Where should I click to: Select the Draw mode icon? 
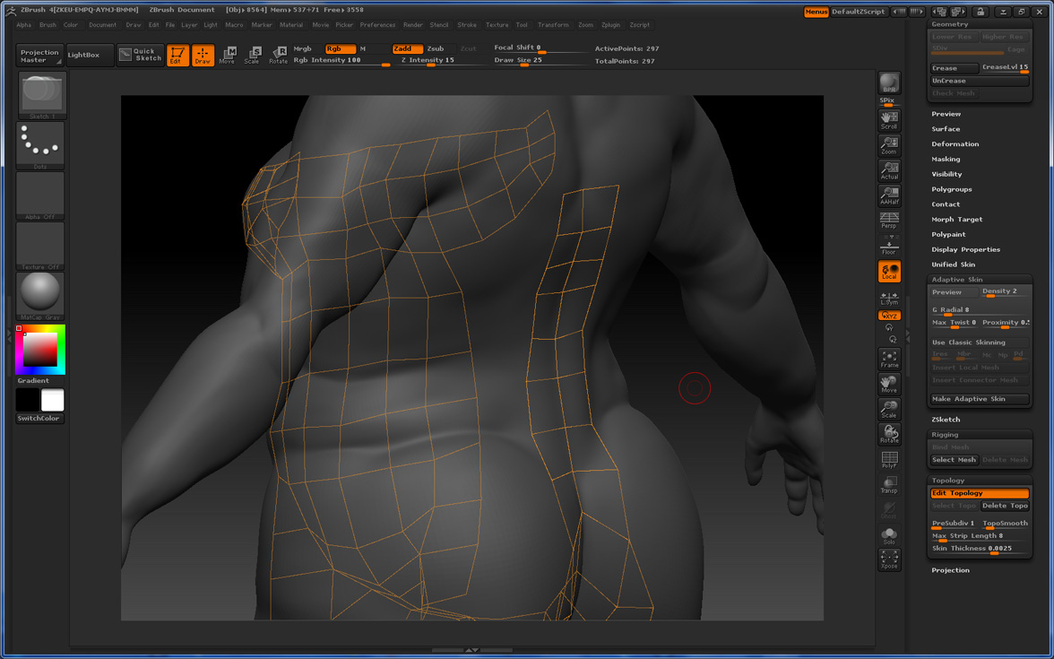(203, 56)
